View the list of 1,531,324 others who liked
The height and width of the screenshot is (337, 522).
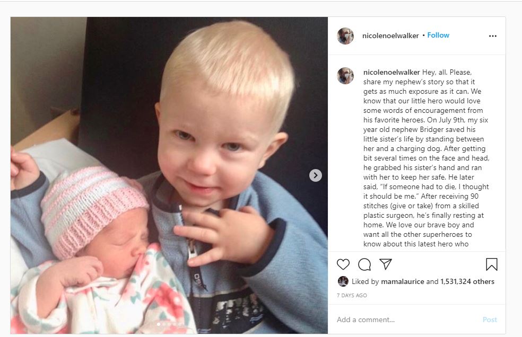[x=467, y=281]
